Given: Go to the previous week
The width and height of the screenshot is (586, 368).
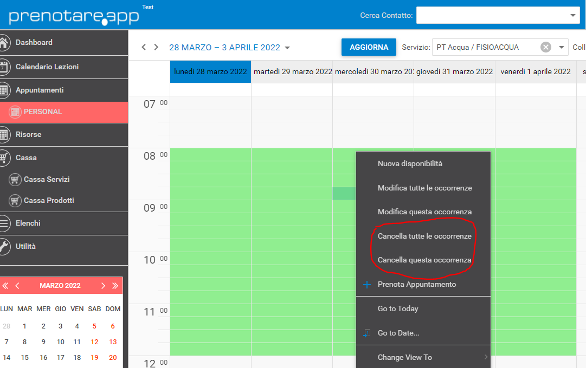Looking at the screenshot, I should pos(144,47).
